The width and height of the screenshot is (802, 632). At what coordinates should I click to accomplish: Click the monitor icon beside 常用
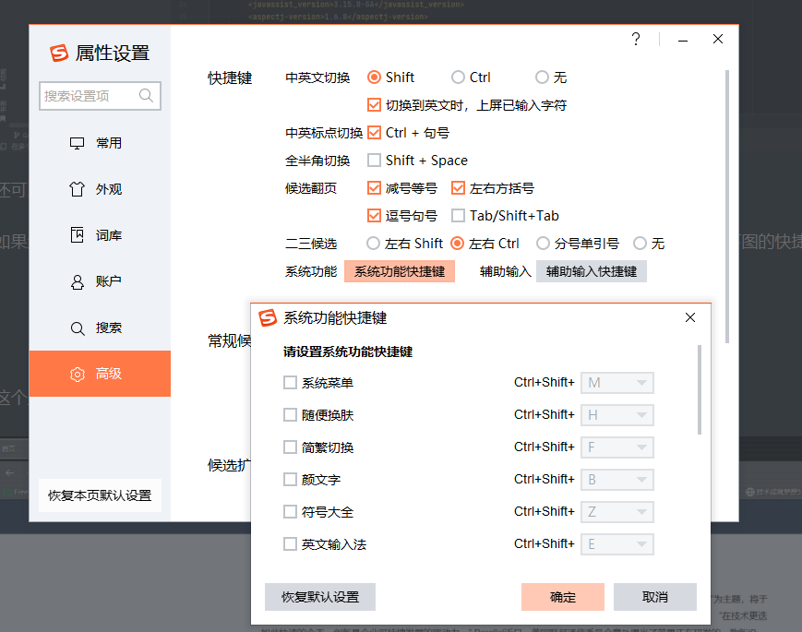77,143
